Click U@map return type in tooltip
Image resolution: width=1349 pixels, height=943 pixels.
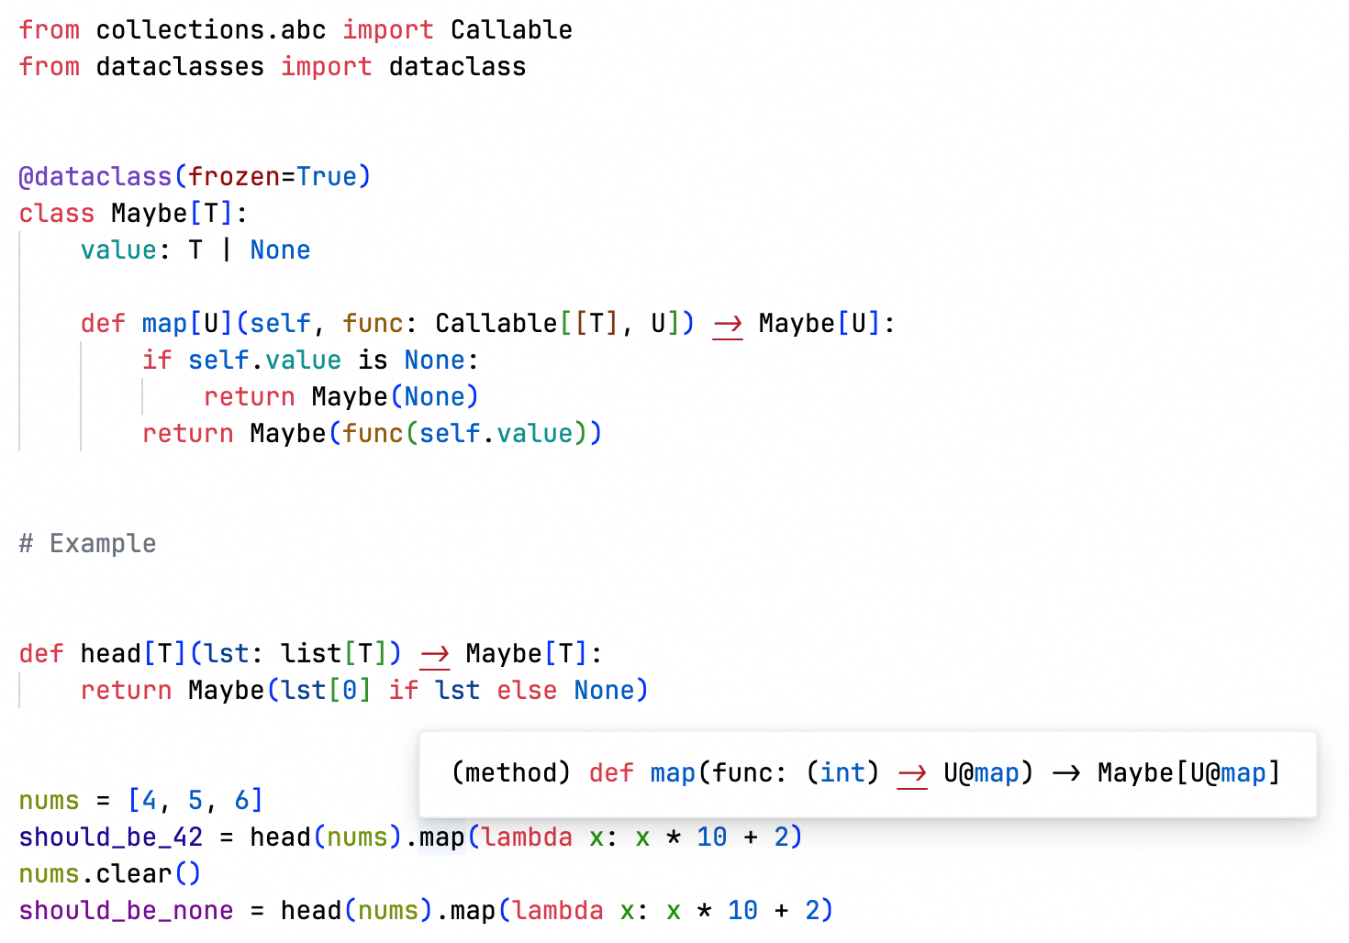point(984,773)
